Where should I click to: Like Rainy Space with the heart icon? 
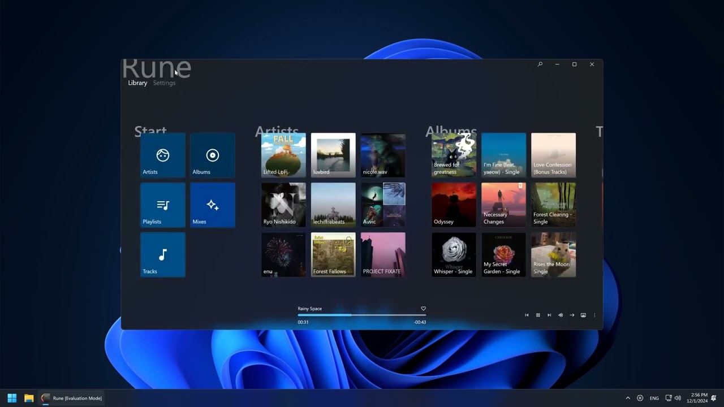coord(423,309)
